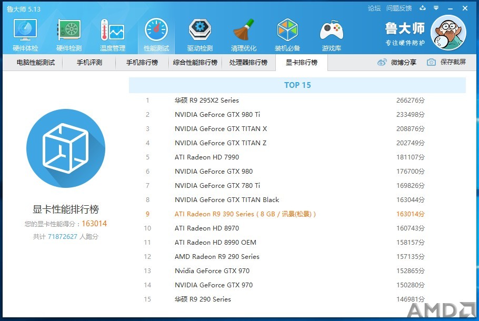Open the 论坛 forum link

(x=374, y=8)
